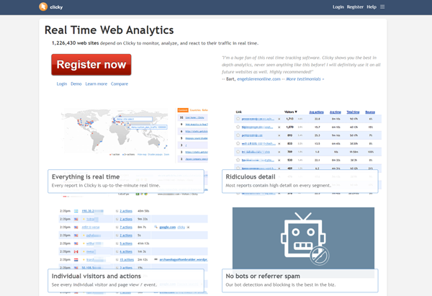Click the star icon in the 893 row
Screen dimensions: 432x296
(238, 135)
